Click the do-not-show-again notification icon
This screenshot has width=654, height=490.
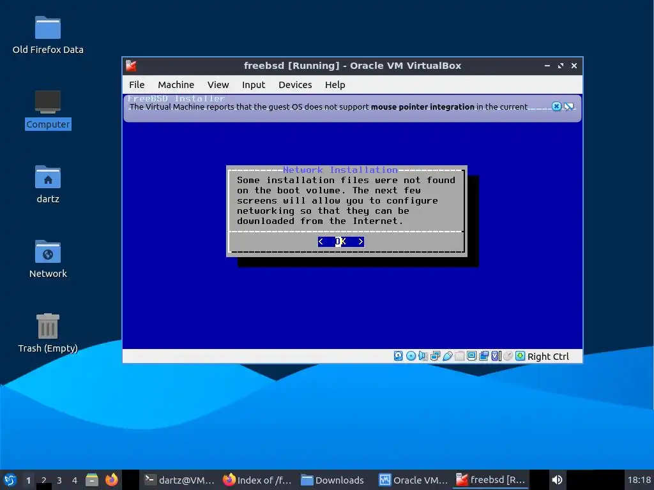click(569, 107)
